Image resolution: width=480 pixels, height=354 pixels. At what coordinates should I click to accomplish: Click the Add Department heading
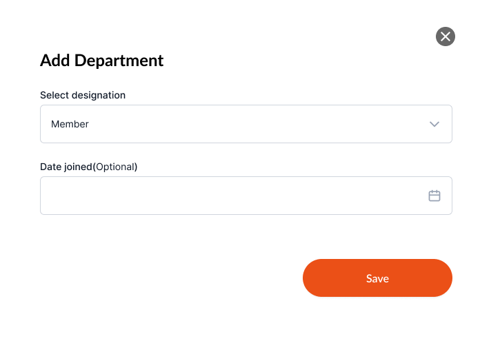tap(101, 61)
